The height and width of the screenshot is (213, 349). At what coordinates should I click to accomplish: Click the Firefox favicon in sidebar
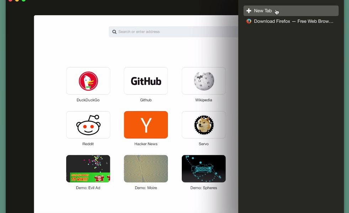tap(249, 21)
